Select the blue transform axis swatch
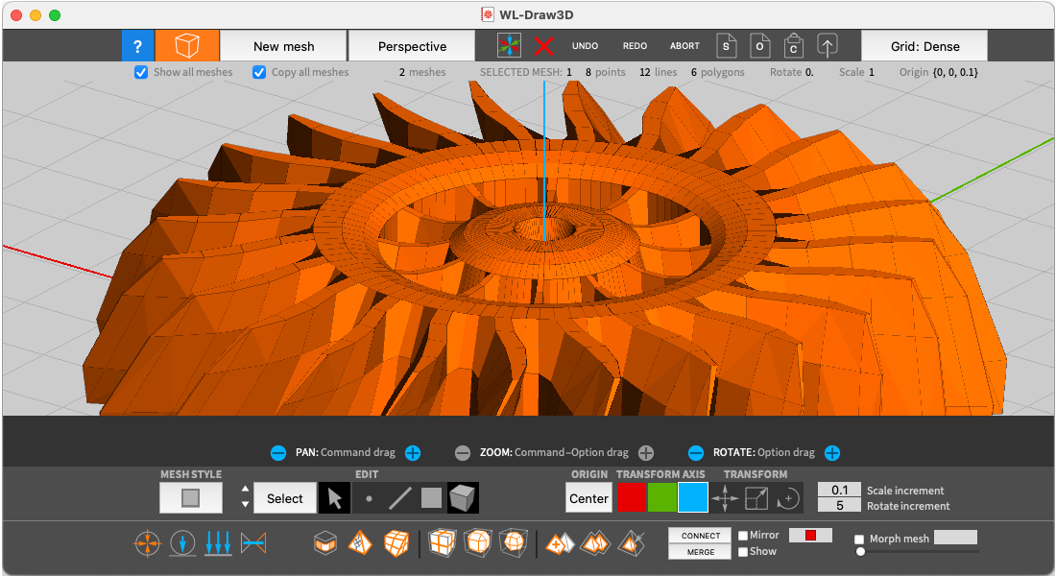Image resolution: width=1056 pixels, height=576 pixels. pyautogui.click(x=692, y=498)
